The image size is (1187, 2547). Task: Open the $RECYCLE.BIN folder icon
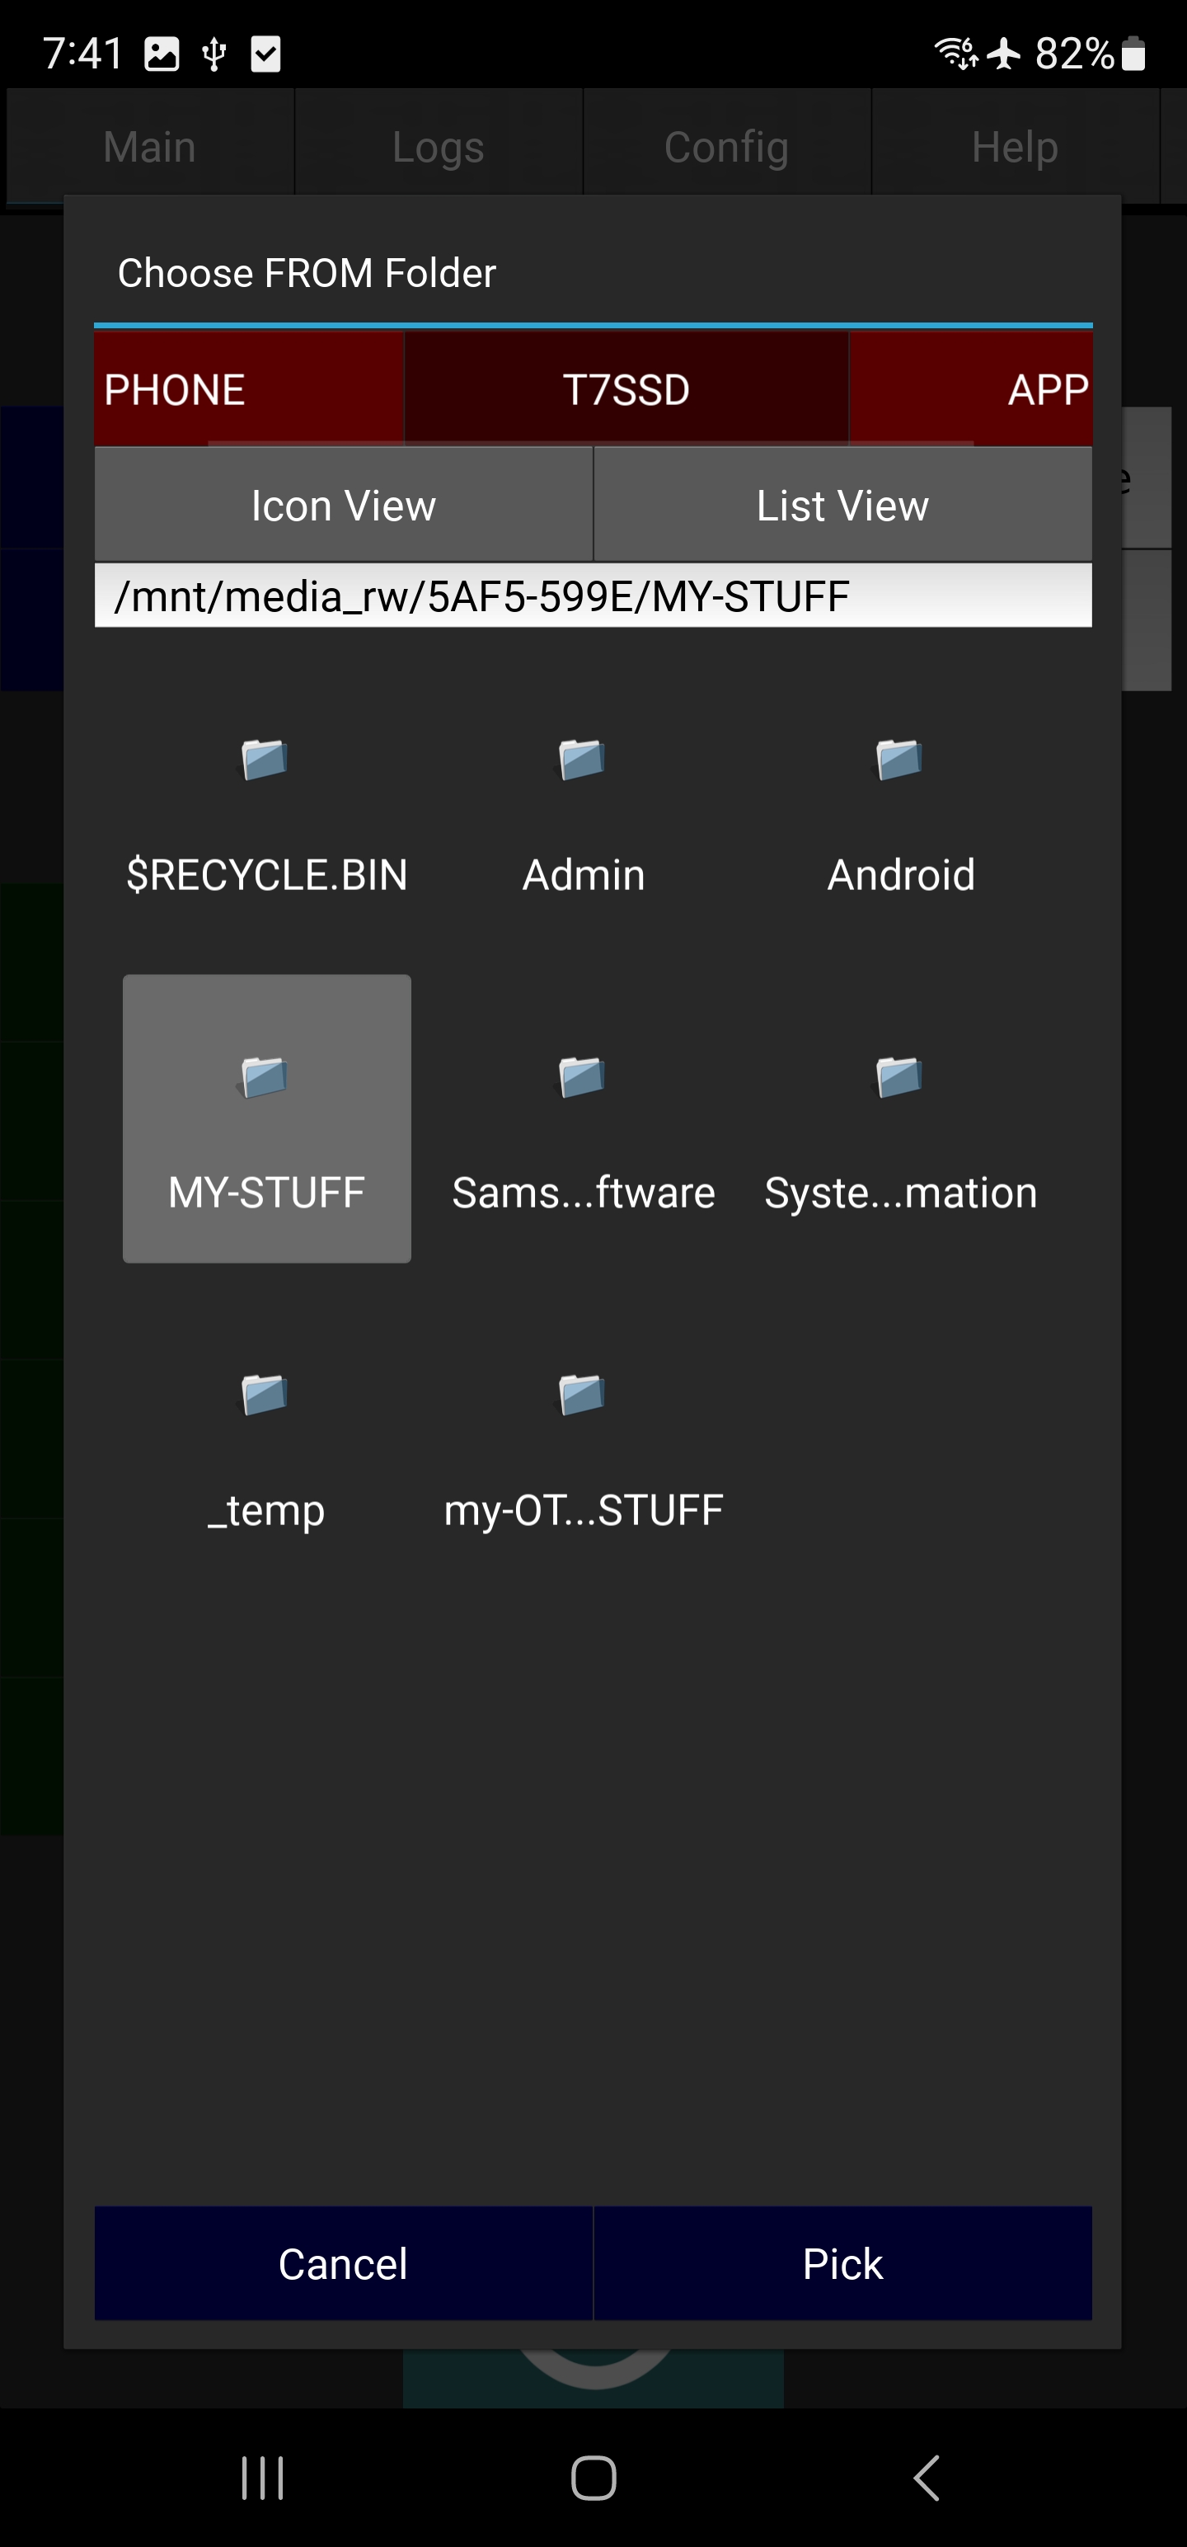tap(265, 761)
